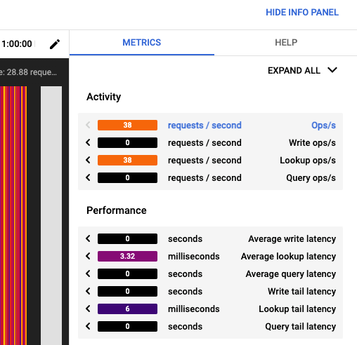This screenshot has width=357, height=345.
Task: Click the striped heatmap column
Action: tap(13, 215)
